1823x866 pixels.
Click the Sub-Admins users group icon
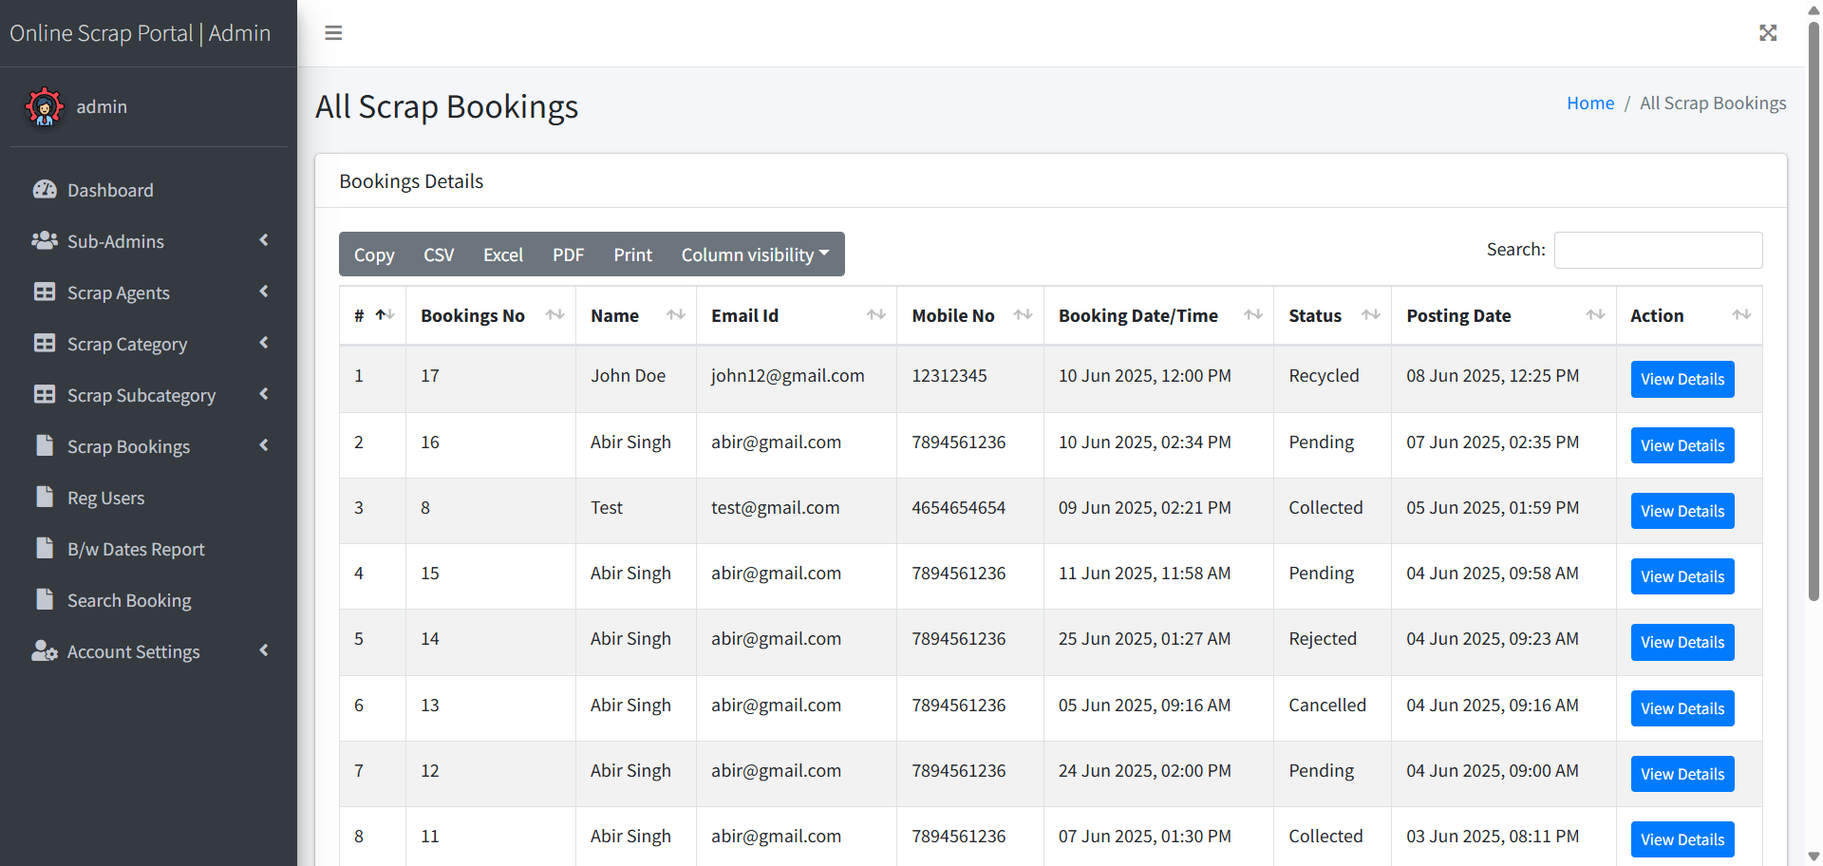[x=45, y=241]
